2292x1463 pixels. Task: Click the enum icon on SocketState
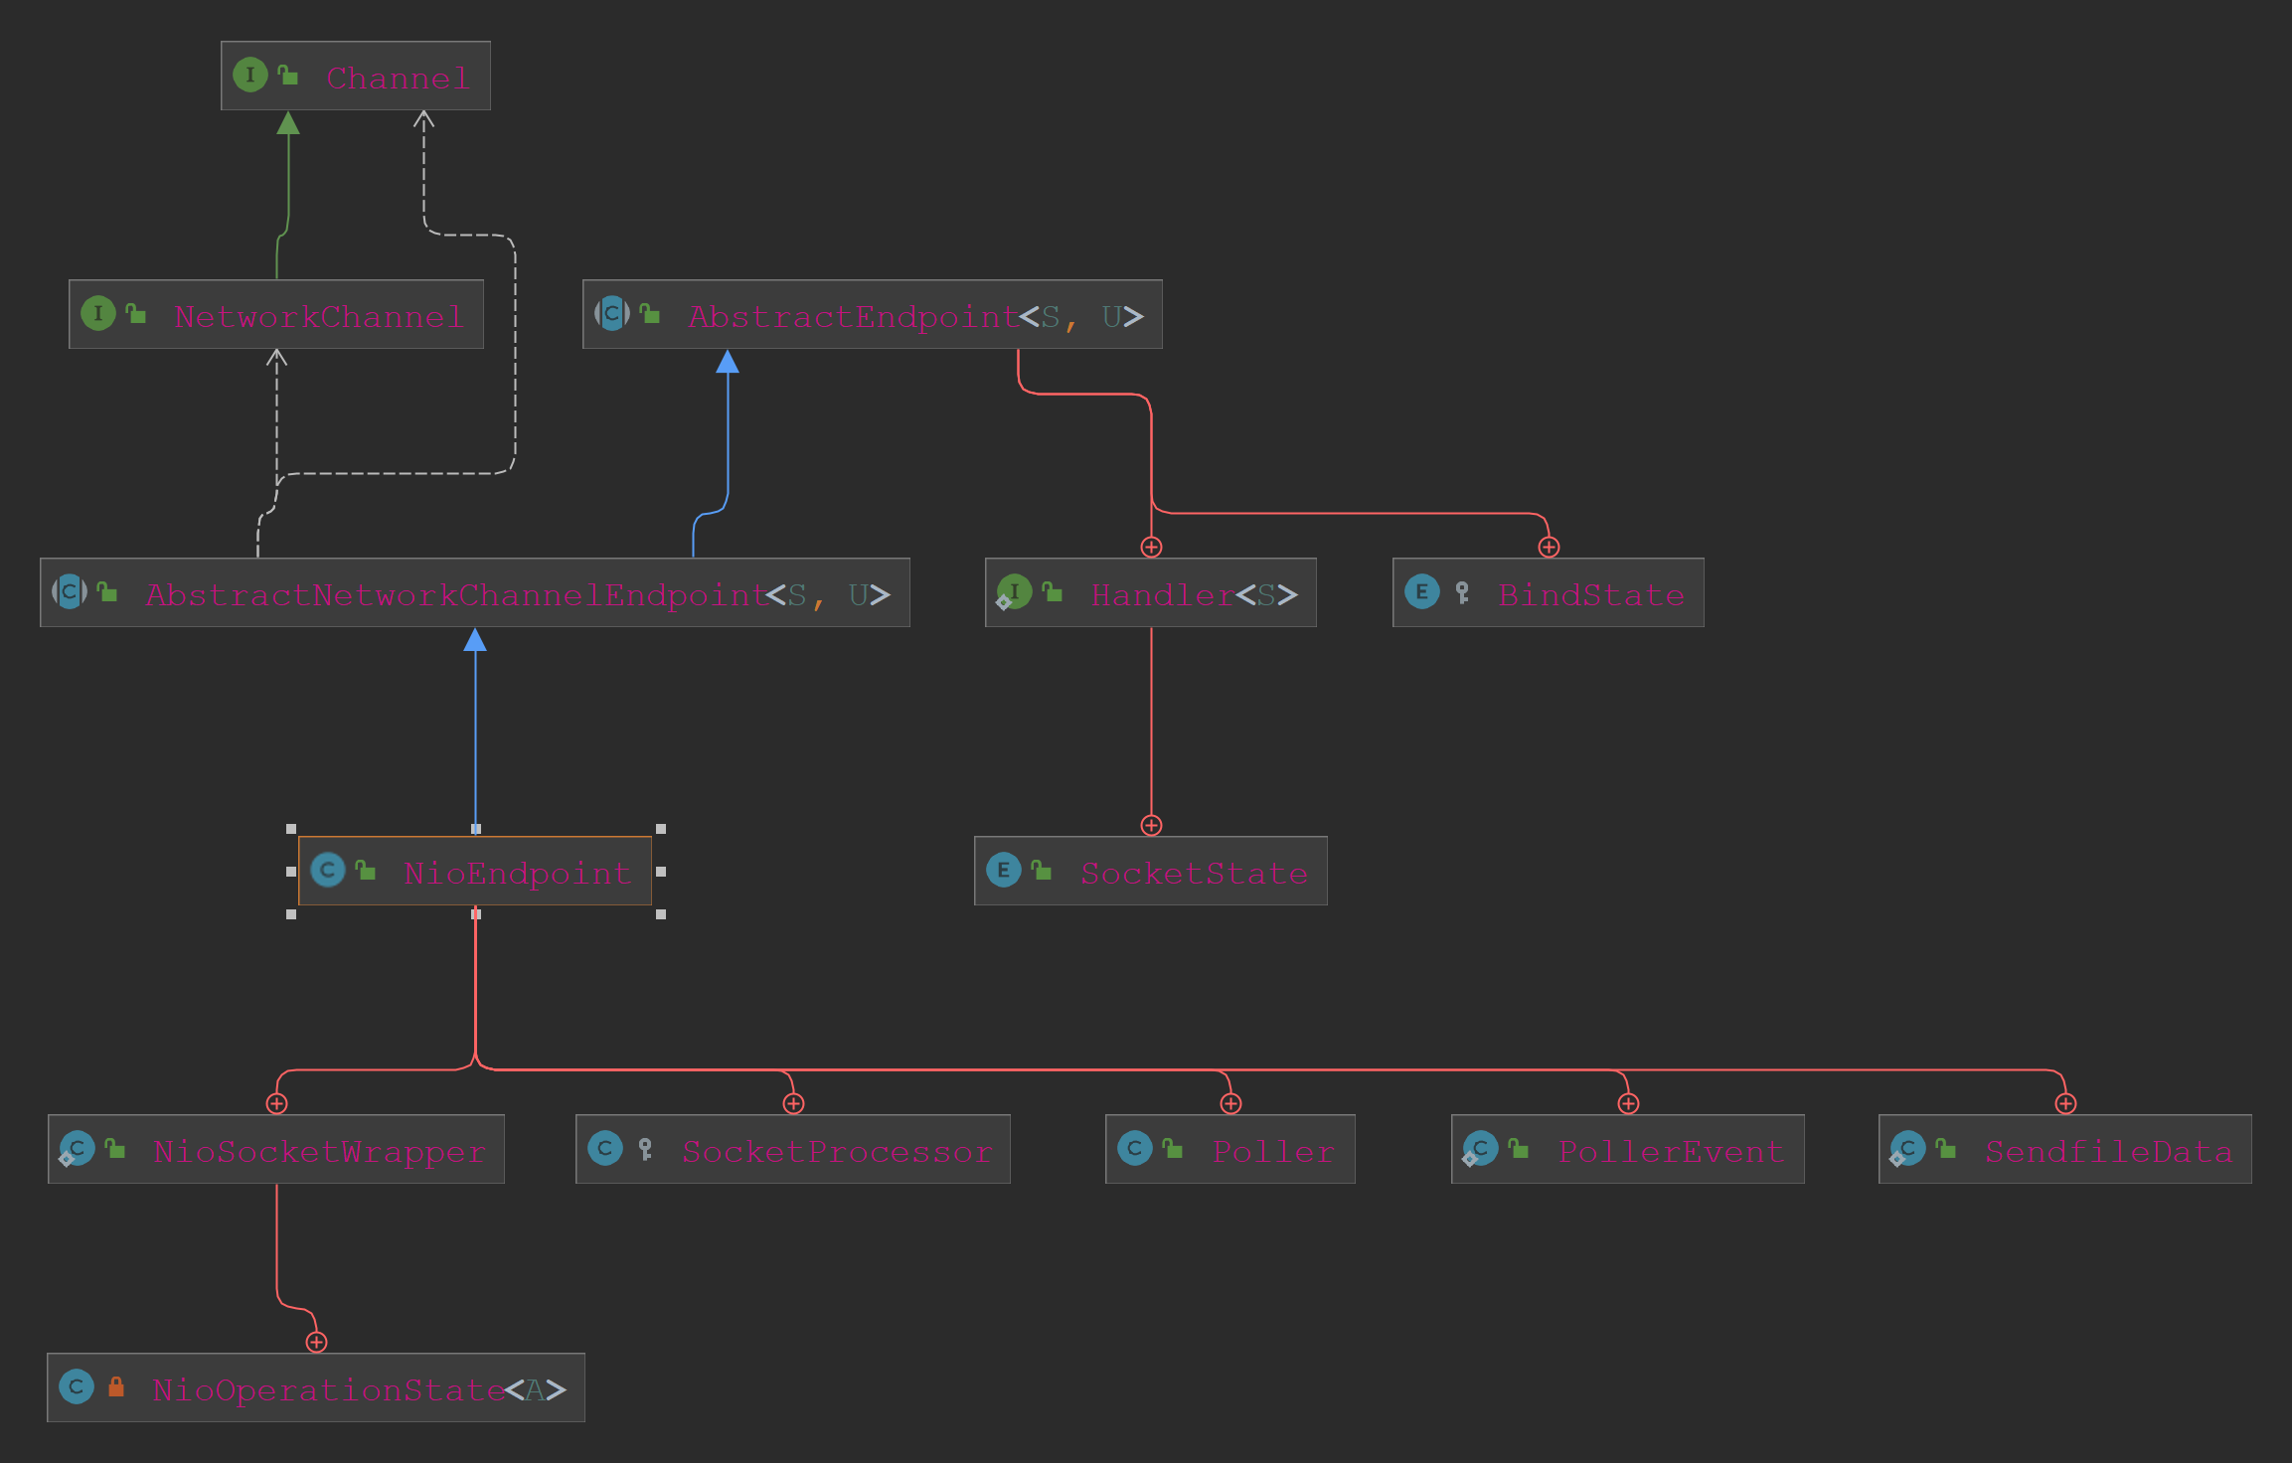(x=1003, y=871)
